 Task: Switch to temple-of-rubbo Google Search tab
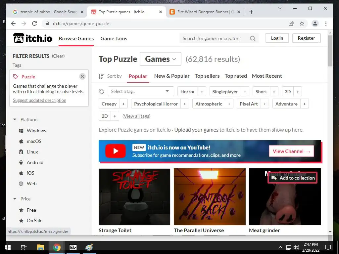click(47, 12)
